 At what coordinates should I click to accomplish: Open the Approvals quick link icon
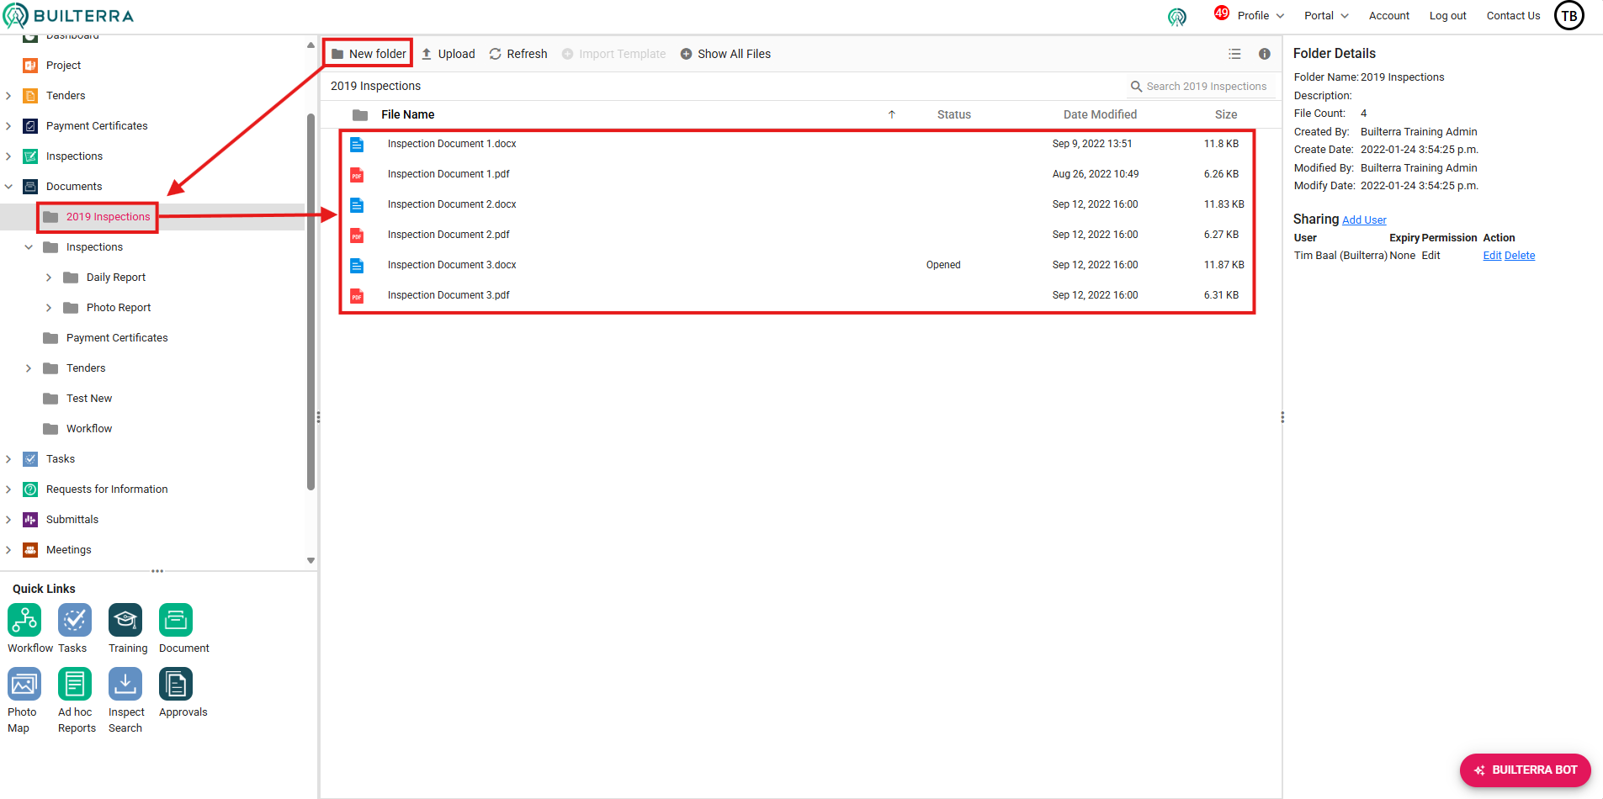pos(176,684)
